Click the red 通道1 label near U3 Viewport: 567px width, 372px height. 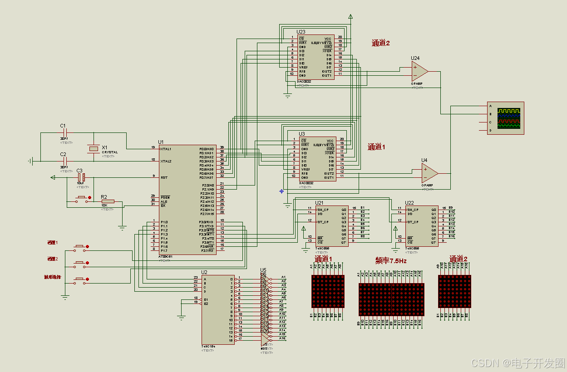(376, 147)
